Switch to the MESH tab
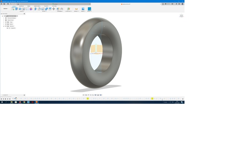Viewport: 236px width, 156px height. 29,6
